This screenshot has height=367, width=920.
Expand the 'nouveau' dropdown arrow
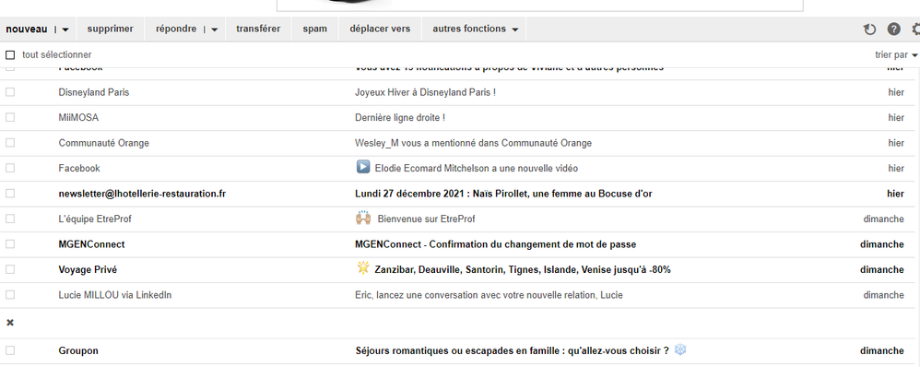[x=65, y=30]
